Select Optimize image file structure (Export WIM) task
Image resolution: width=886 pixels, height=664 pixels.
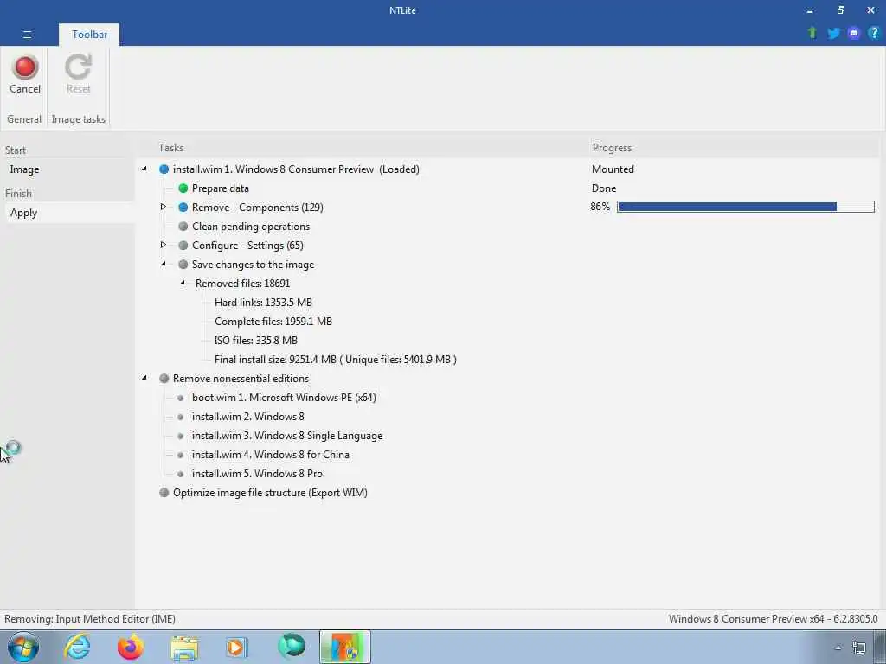270,492
